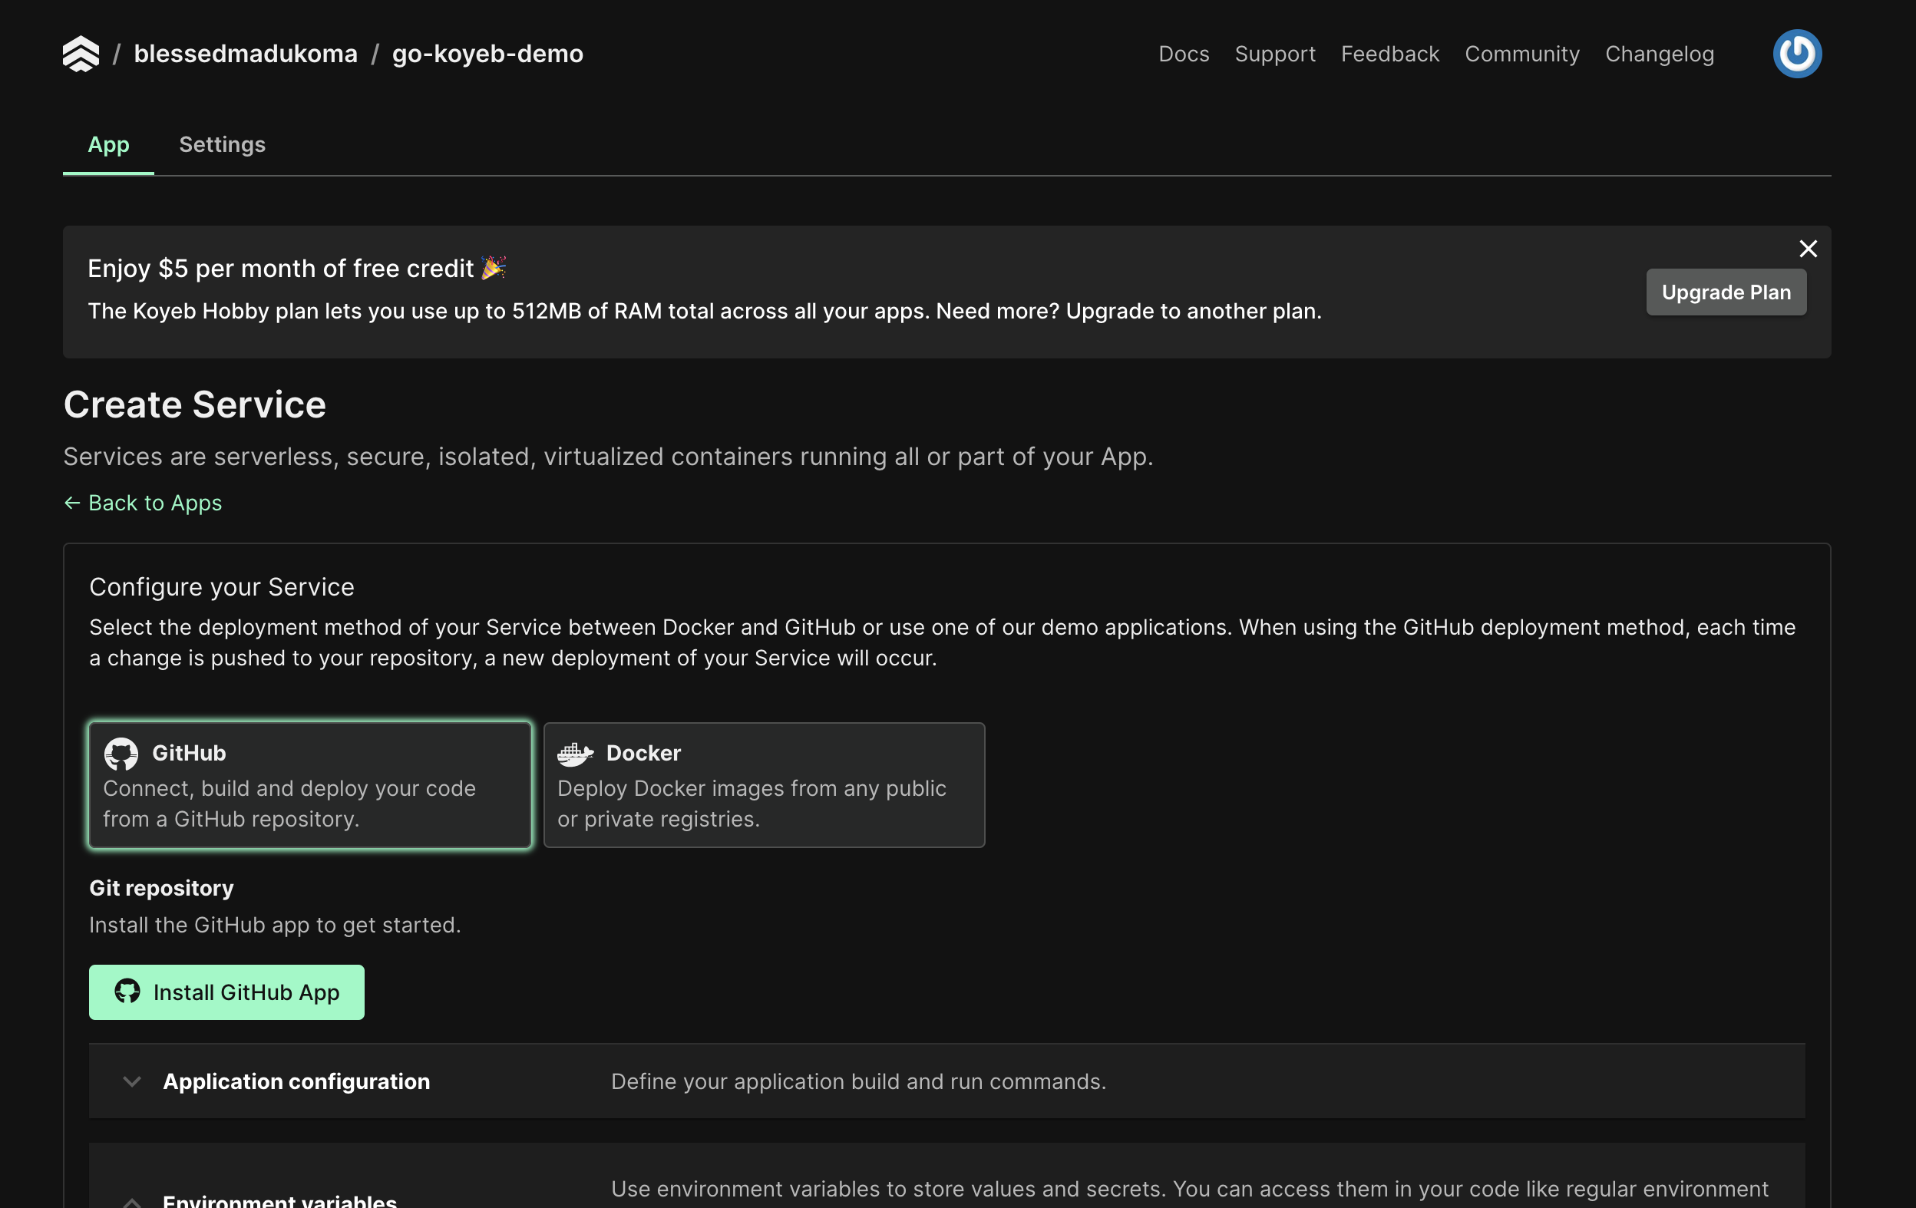Open the Changelog link
Screen dimensions: 1916x1208
[1659, 54]
